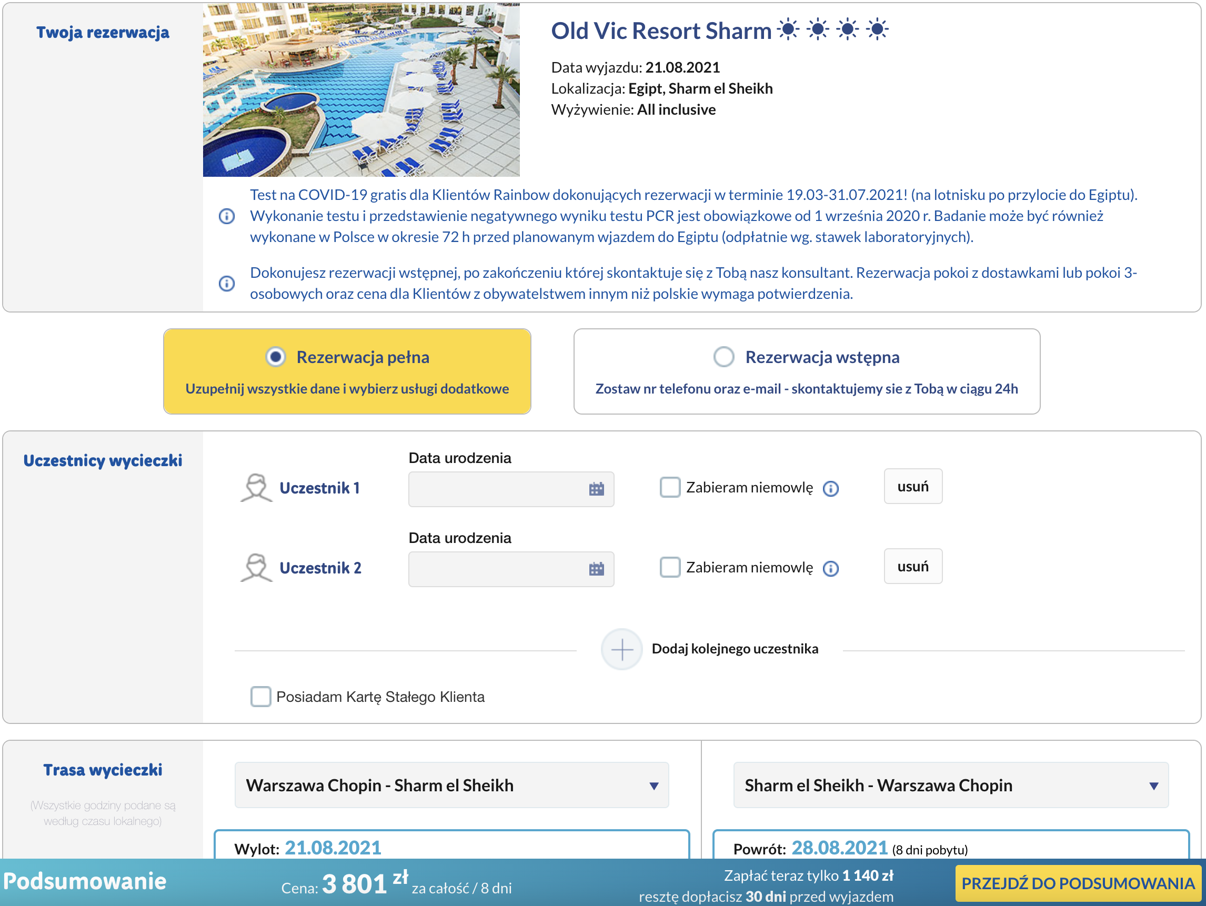Select Rezerwacja wstępna radio option
This screenshot has width=1206, height=906.
click(723, 357)
